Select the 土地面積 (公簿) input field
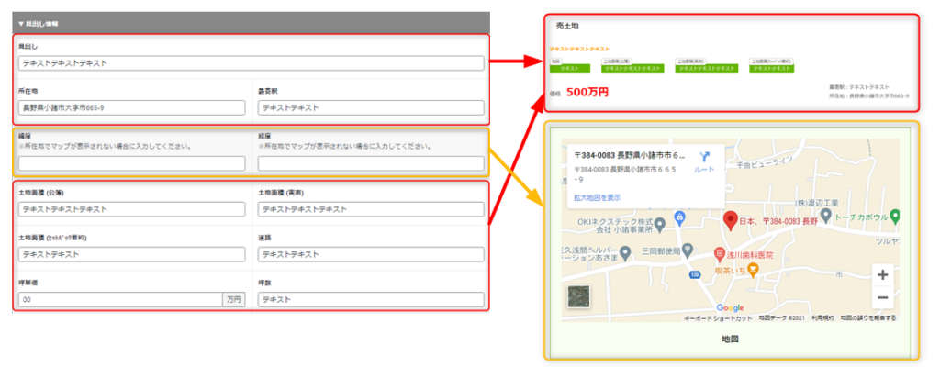 pyautogui.click(x=132, y=208)
